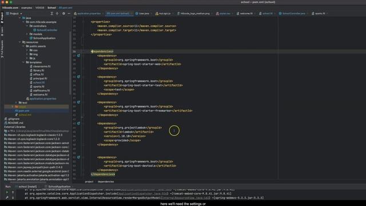Collapse the resources folder arrow
Screen dimensions: 366x206
(20, 42)
